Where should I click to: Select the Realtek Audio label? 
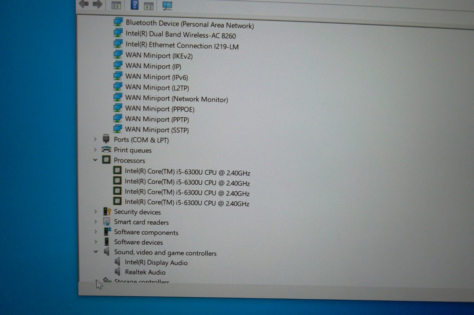point(145,272)
